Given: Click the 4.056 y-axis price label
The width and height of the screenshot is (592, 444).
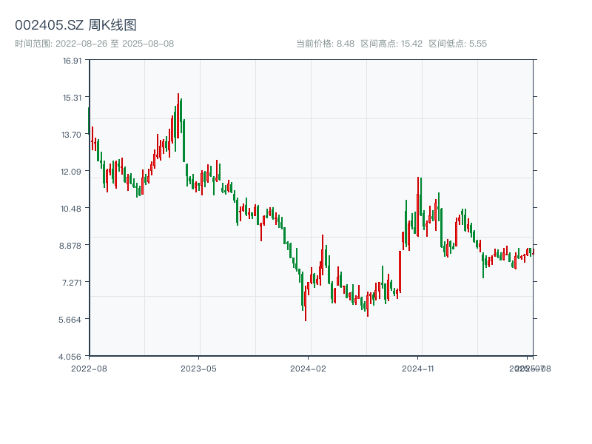Looking at the screenshot, I should [x=72, y=356].
